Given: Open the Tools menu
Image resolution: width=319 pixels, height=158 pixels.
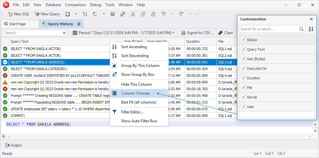Looking at the screenshot, I should tap(110, 5).
